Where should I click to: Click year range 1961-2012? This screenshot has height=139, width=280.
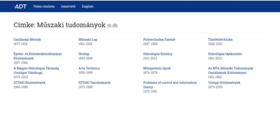[x=215, y=58]
